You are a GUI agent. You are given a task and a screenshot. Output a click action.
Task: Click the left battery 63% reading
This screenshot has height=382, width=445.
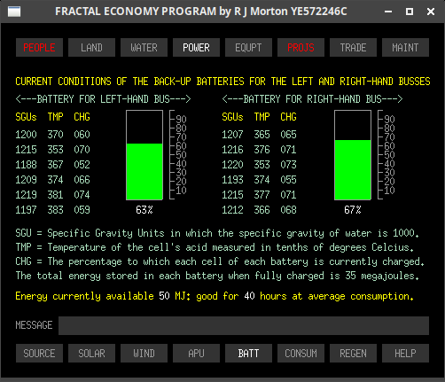pos(144,210)
